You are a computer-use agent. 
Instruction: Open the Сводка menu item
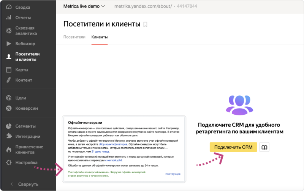(x=23, y=7)
